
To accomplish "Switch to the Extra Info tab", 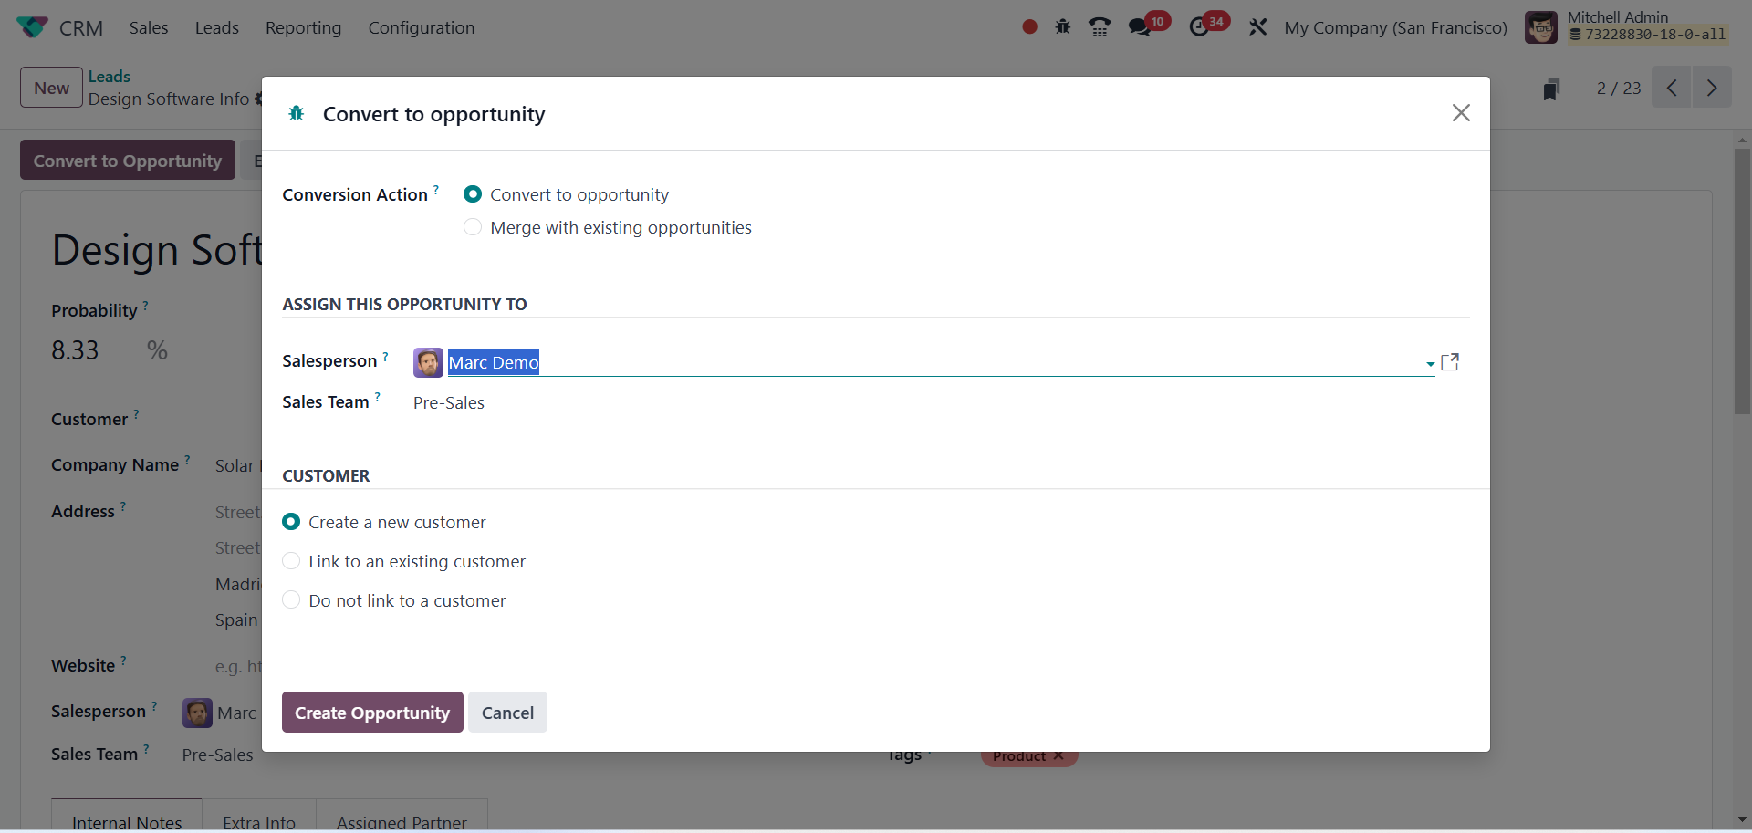I will pos(259,816).
